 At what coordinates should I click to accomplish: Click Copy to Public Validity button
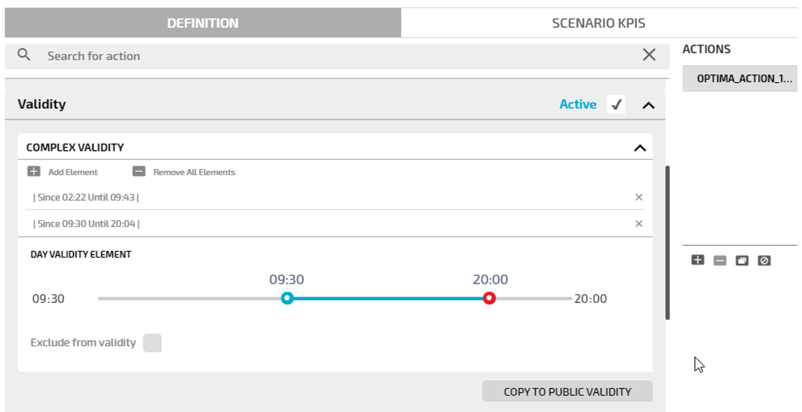tap(567, 391)
